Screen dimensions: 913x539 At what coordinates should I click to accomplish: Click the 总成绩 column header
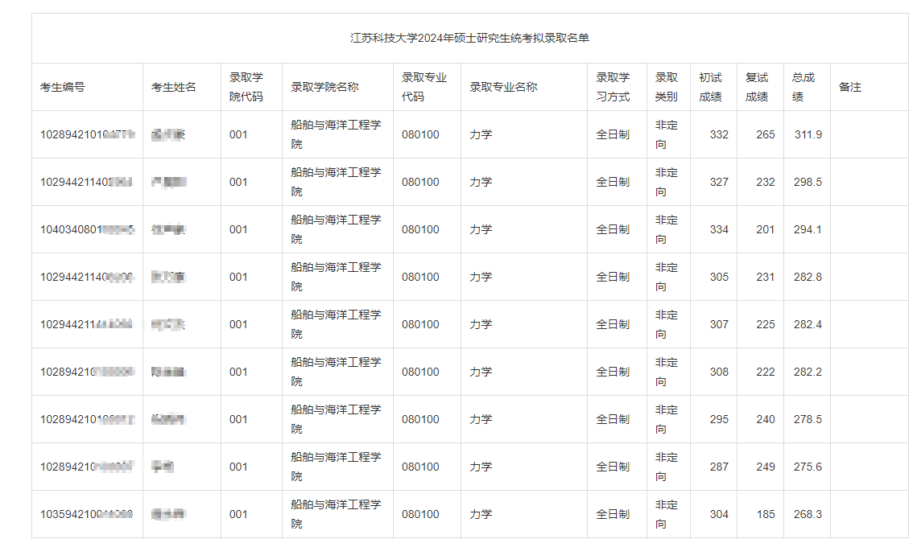(x=804, y=87)
